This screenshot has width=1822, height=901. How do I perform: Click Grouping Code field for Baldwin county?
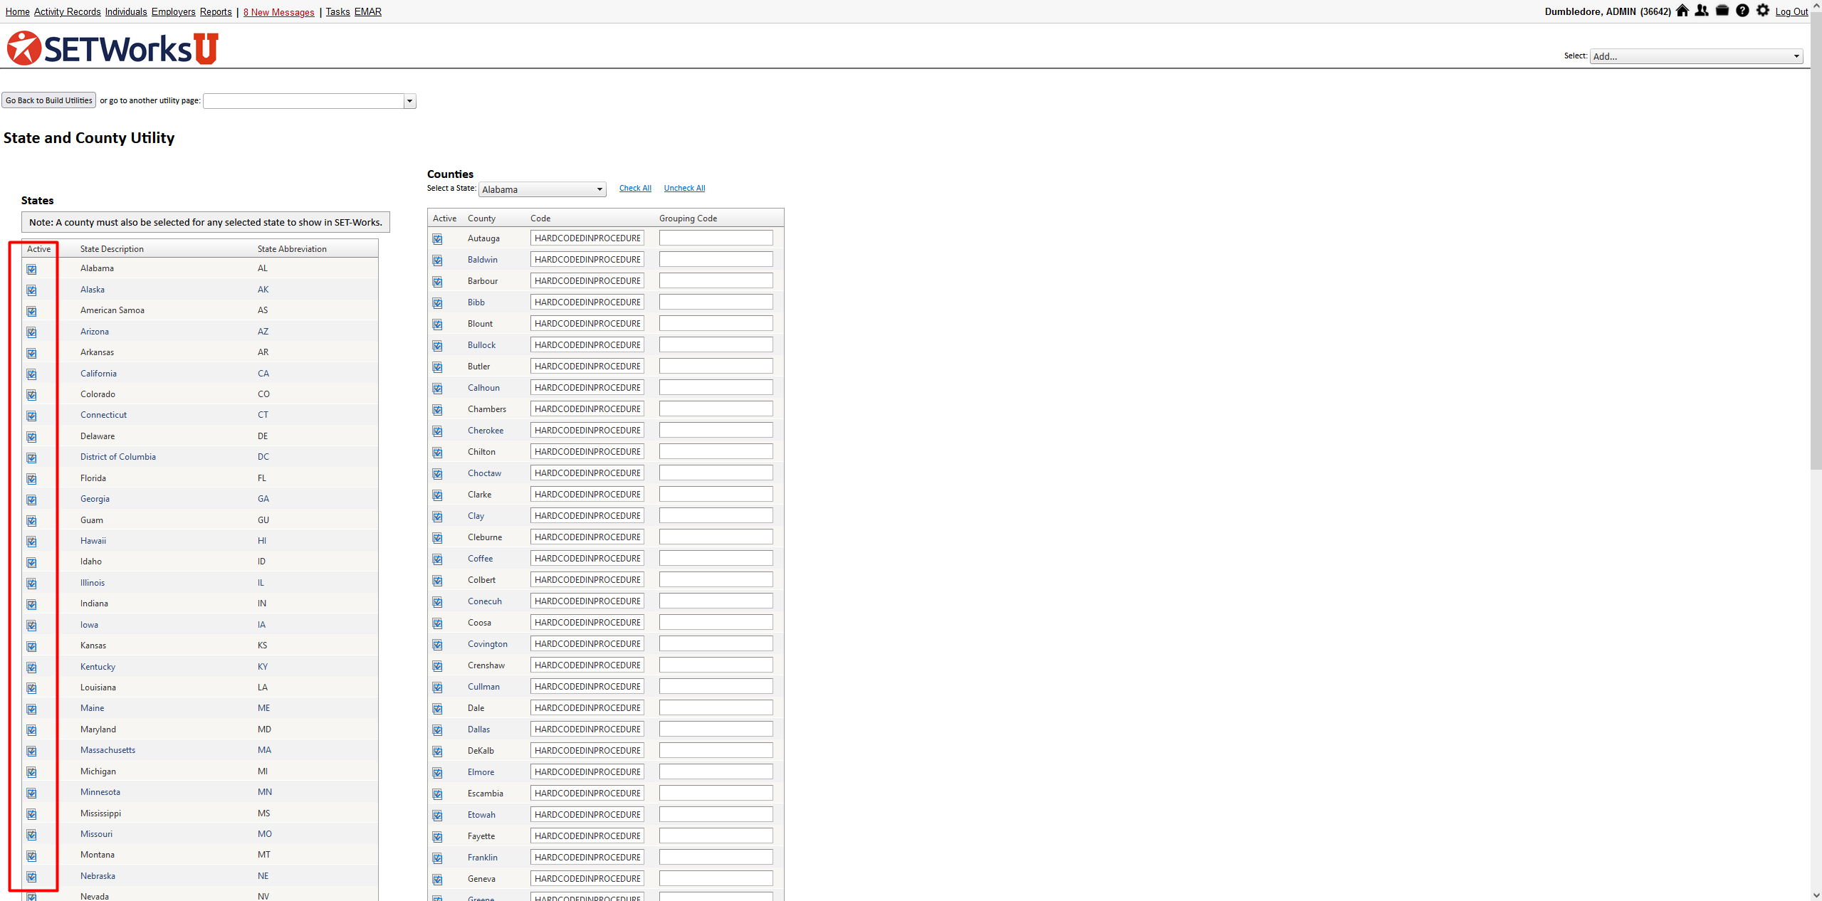point(716,259)
